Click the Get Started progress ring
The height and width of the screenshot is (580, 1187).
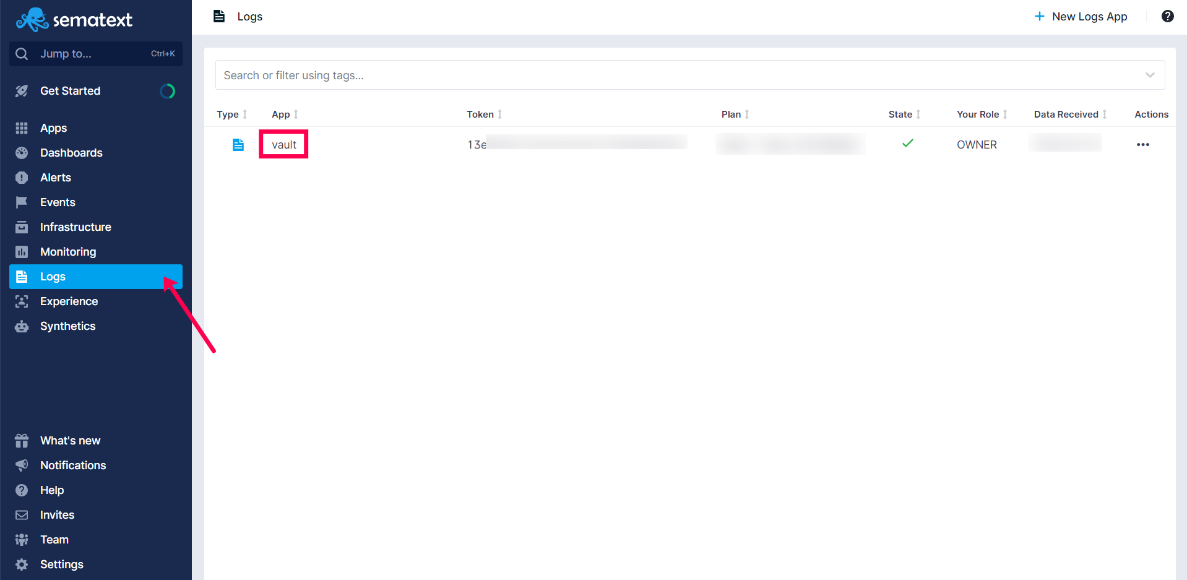pos(167,91)
